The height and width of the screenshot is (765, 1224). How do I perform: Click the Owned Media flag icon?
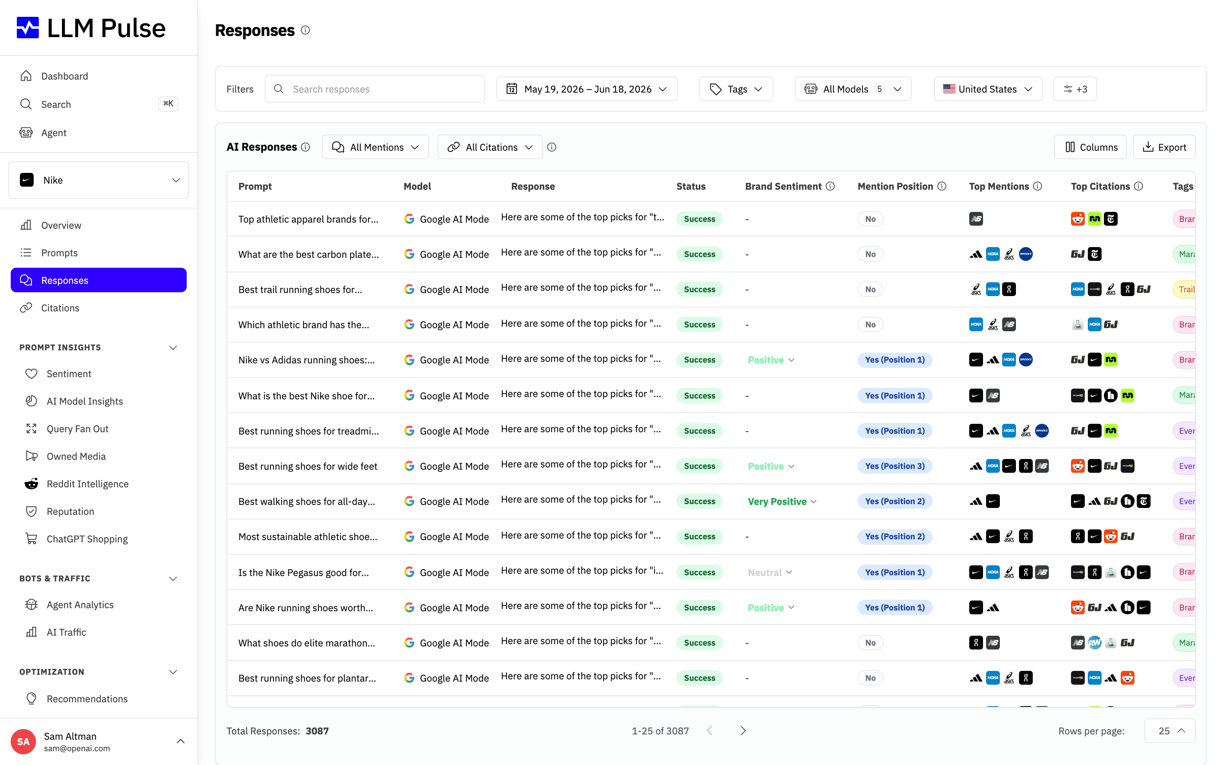click(31, 456)
